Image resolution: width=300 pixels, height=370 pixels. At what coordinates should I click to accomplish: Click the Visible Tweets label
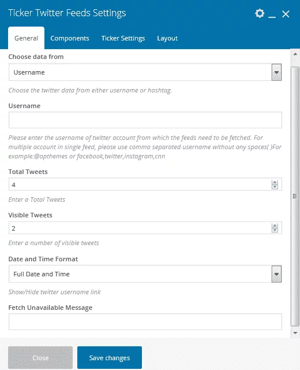coord(31,215)
